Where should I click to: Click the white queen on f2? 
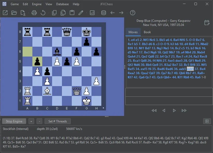(x=77, y=91)
